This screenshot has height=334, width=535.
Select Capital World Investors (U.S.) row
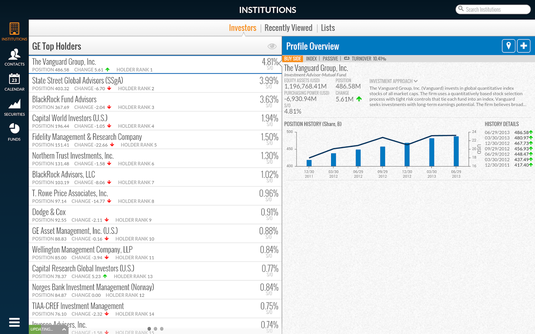pos(155,121)
